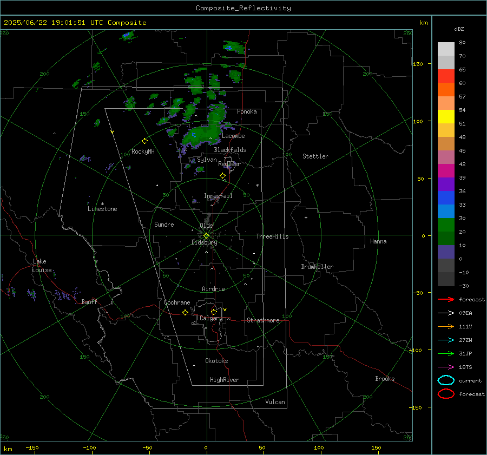
Task: Click the yellow diamond marker below Cochrane
Action: (185, 312)
